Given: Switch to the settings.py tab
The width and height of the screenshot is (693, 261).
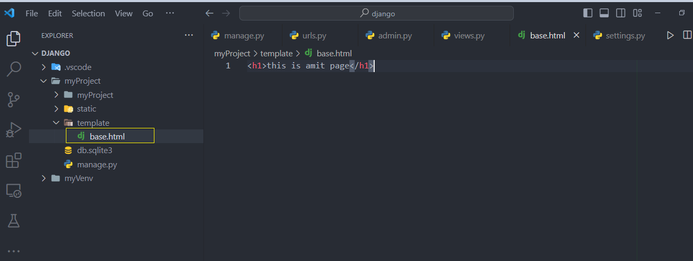Looking at the screenshot, I should click(x=620, y=36).
